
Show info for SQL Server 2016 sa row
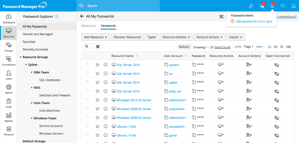tap(106, 74)
